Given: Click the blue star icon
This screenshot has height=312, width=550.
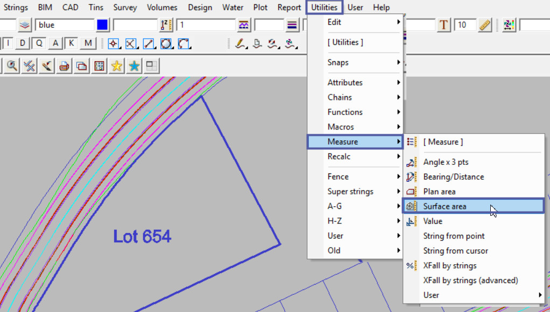Looking at the screenshot, I should (x=134, y=66).
